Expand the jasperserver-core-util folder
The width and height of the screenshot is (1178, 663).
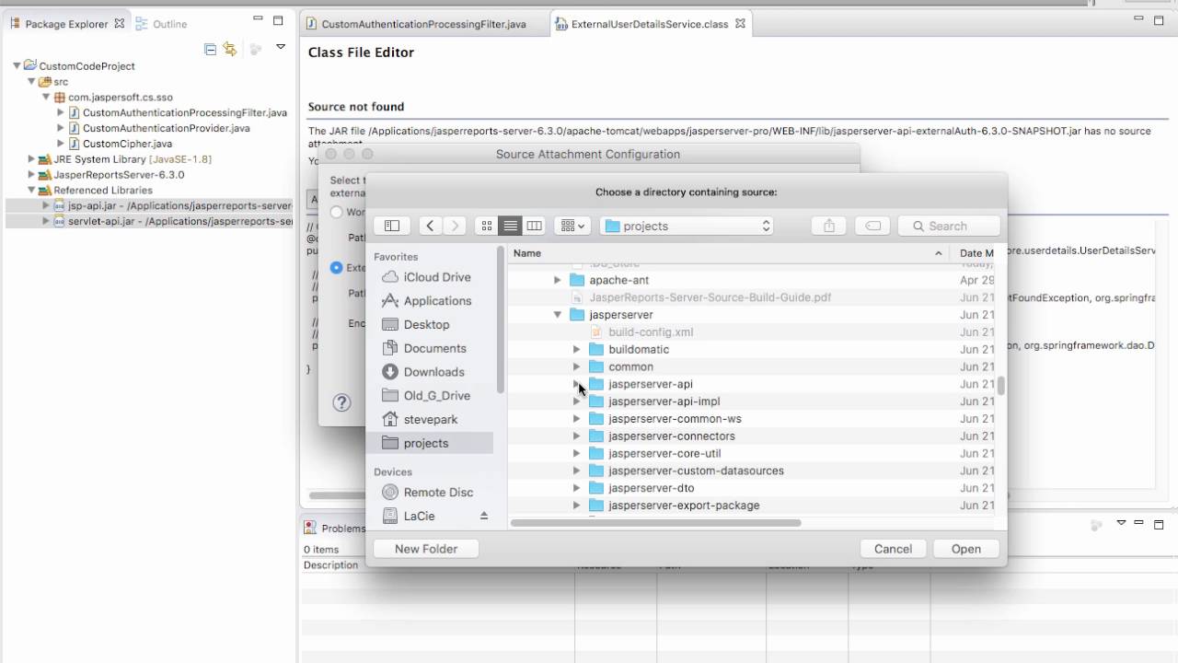pos(576,454)
